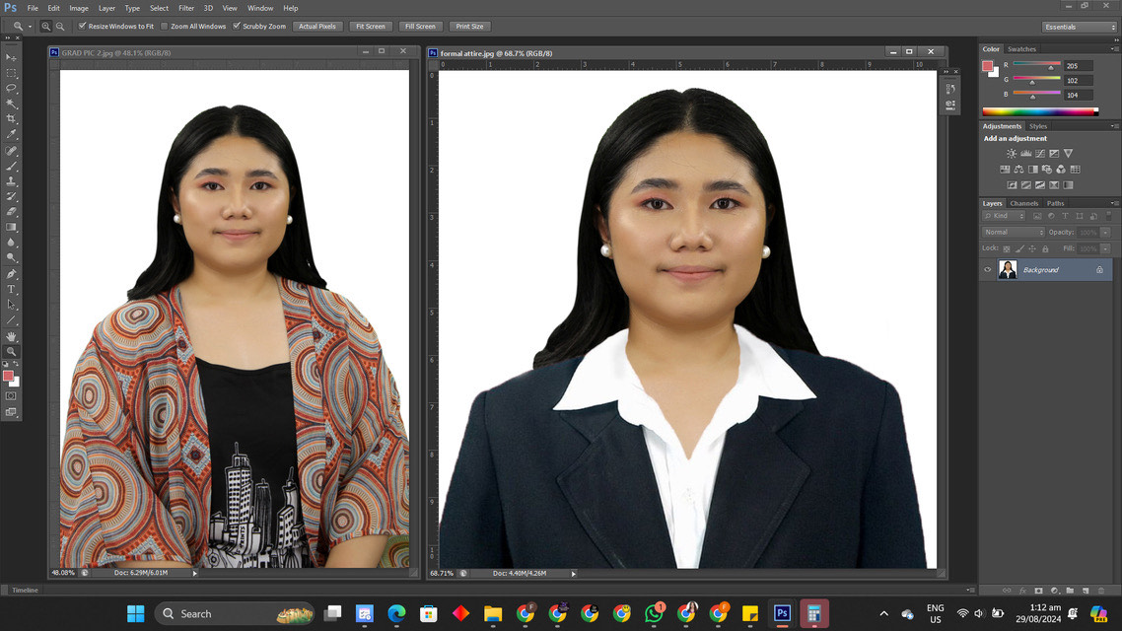Image resolution: width=1122 pixels, height=631 pixels.
Task: Select the Move tool
Action: (12, 58)
